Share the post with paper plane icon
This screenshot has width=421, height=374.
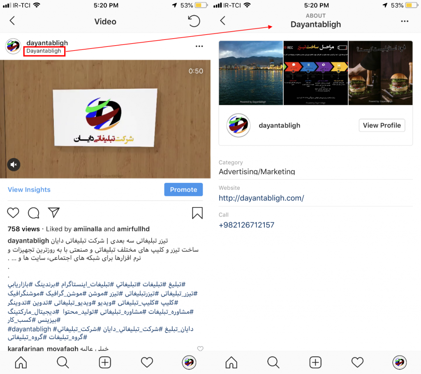(x=54, y=212)
